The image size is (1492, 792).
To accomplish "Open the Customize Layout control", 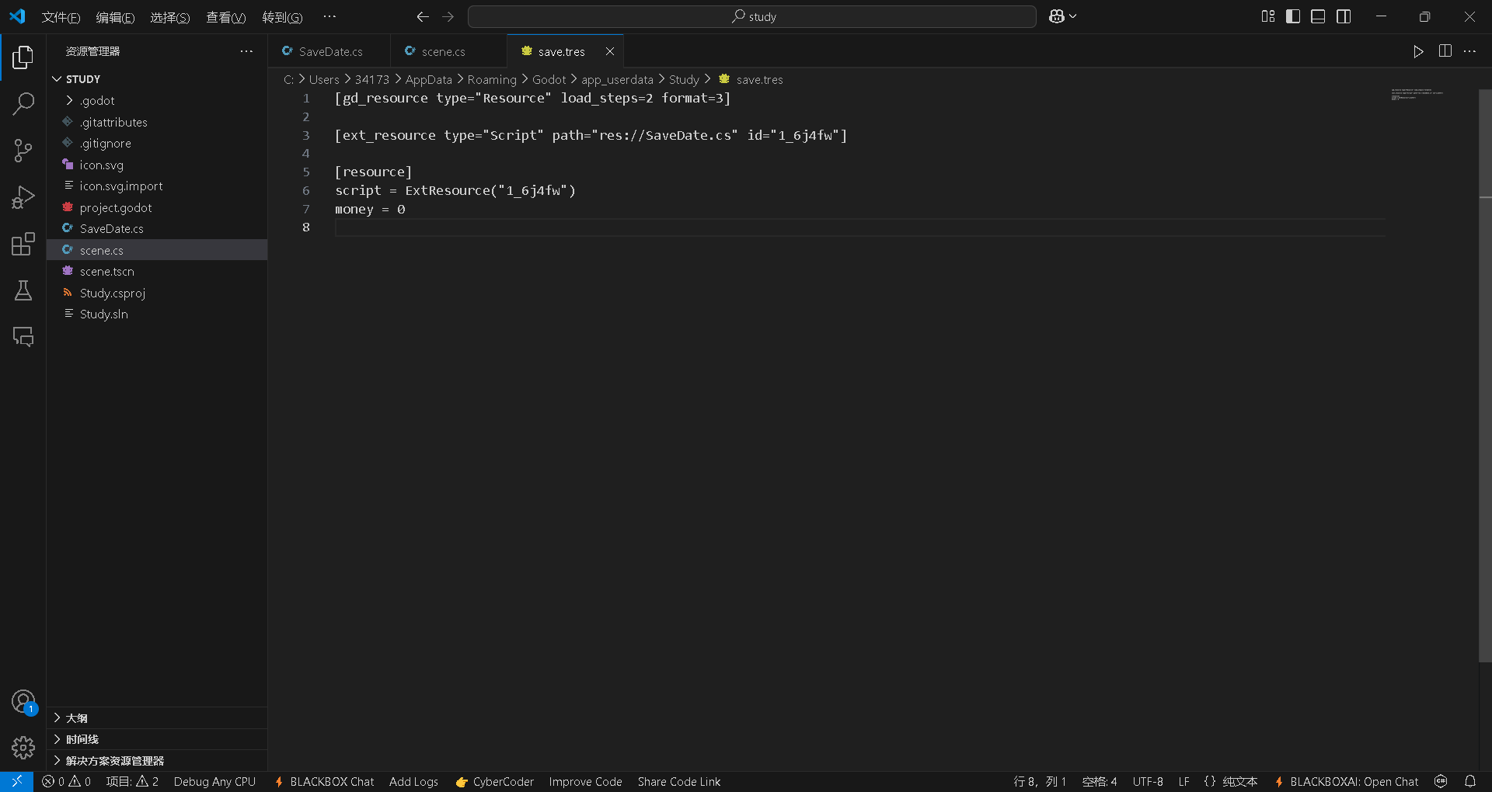I will pyautogui.click(x=1268, y=16).
